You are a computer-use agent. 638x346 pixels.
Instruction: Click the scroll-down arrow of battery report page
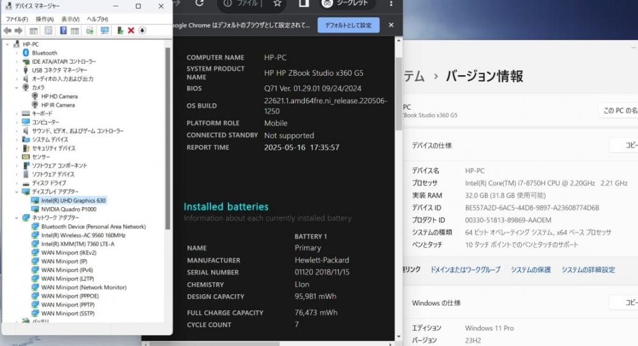click(x=399, y=336)
